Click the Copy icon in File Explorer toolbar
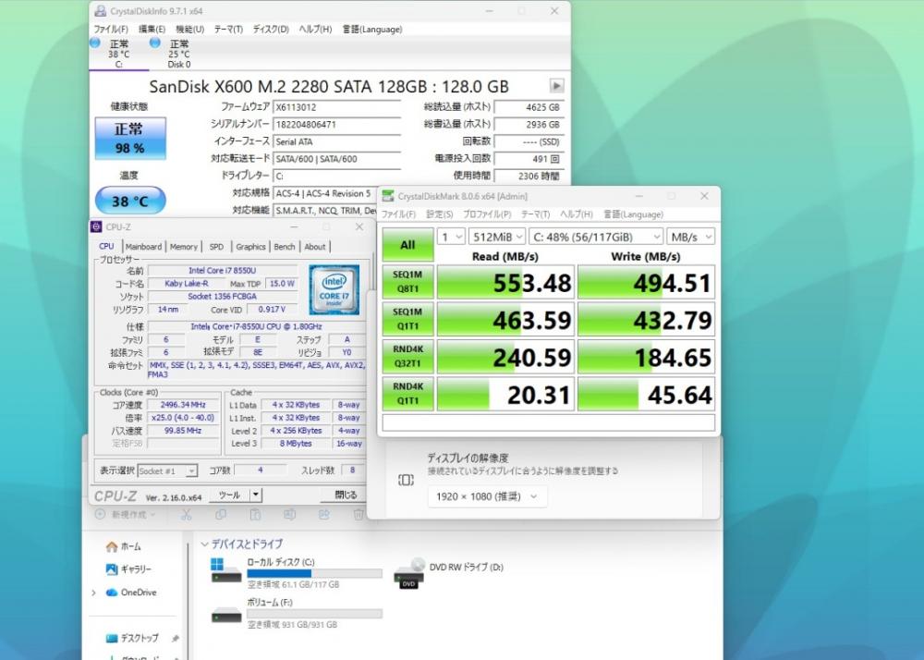Image resolution: width=924 pixels, height=660 pixels. [x=221, y=515]
